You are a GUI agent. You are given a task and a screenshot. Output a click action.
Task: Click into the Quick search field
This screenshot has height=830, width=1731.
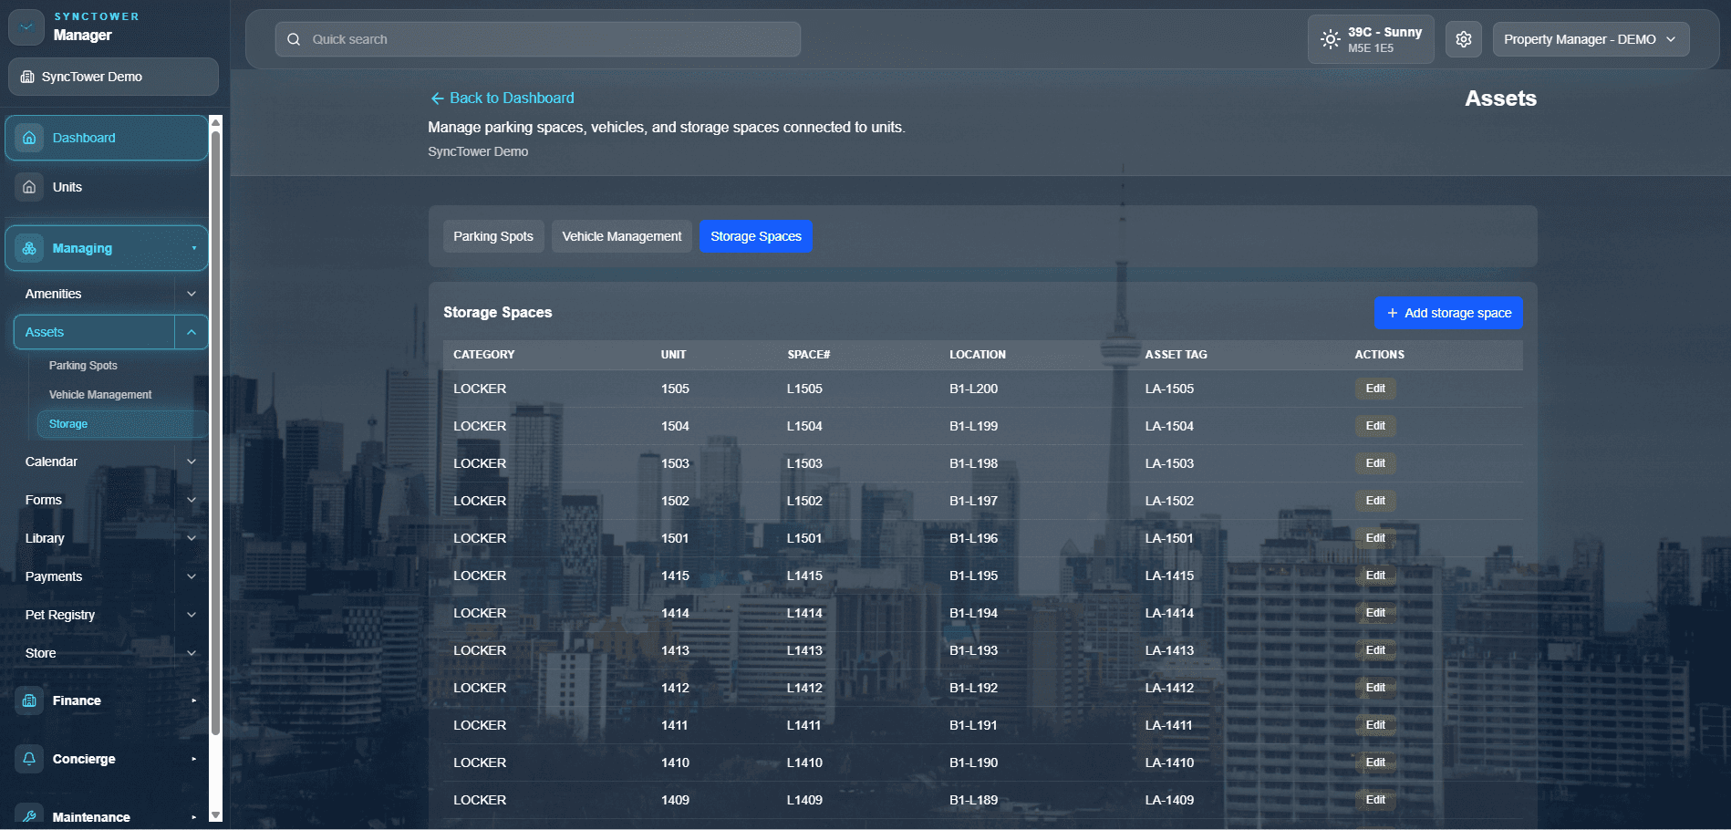[538, 39]
